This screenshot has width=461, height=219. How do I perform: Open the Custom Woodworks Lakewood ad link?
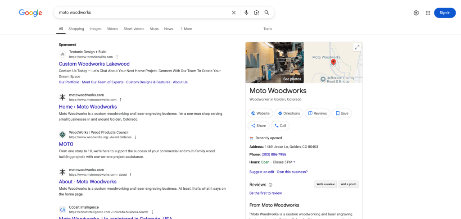pos(94,64)
